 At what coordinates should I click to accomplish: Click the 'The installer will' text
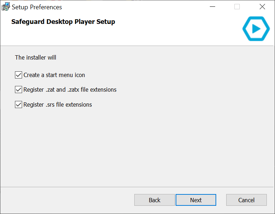point(35,57)
